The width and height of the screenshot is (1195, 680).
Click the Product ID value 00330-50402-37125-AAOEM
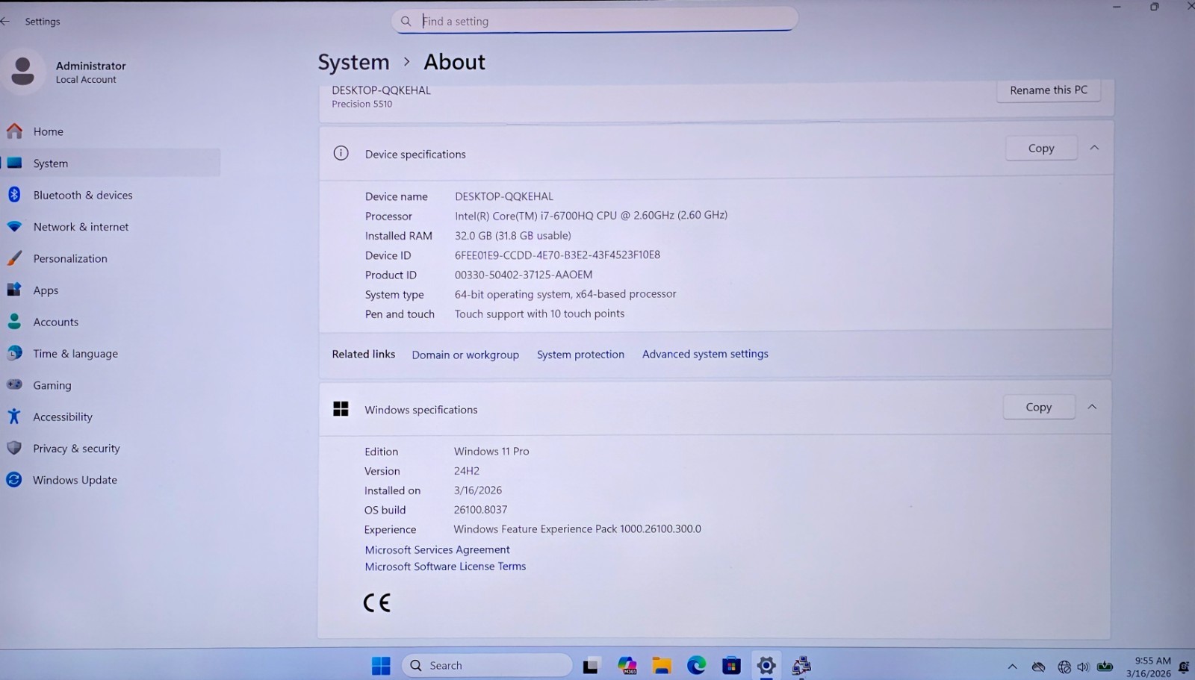coord(524,275)
